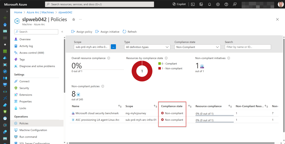Favorite this page with the star icon
This screenshot has height=144, width=285.
click(74, 19)
